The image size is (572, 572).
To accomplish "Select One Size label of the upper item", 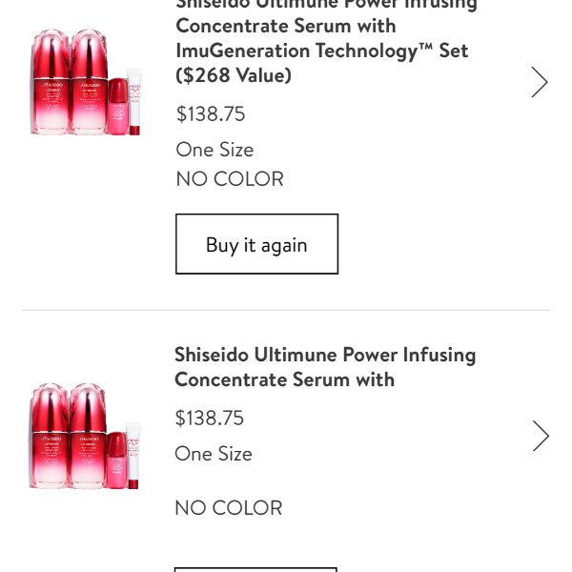I will tap(214, 150).
